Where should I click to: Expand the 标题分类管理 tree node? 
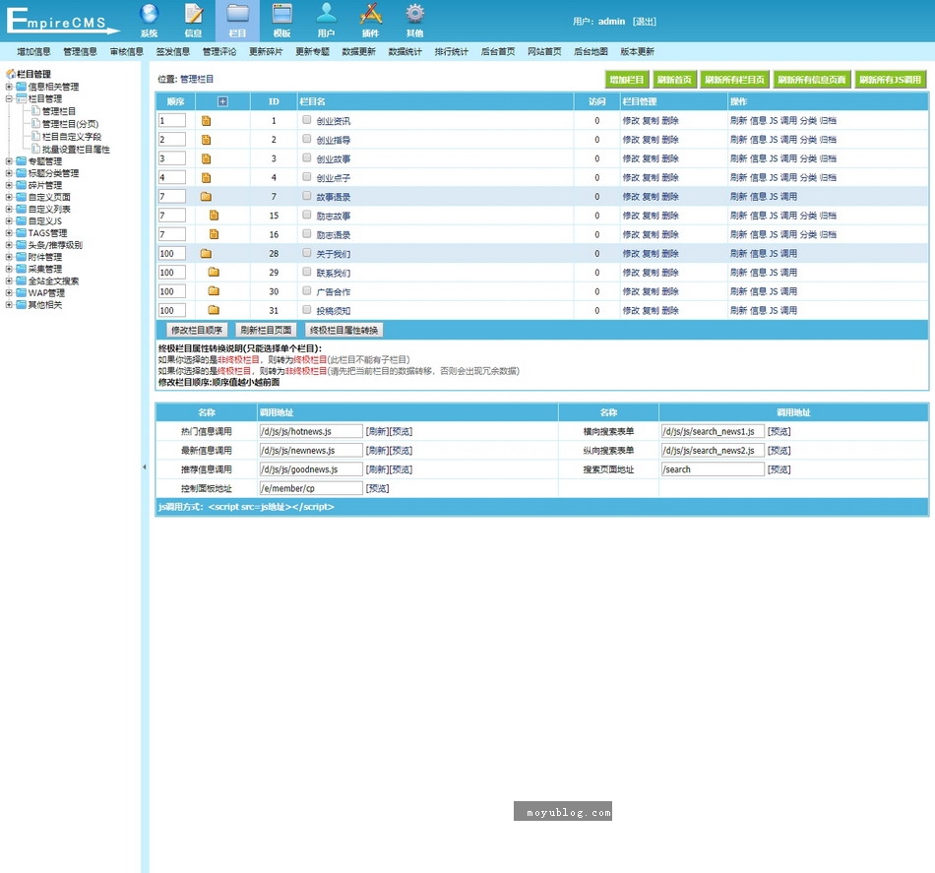click(x=9, y=173)
